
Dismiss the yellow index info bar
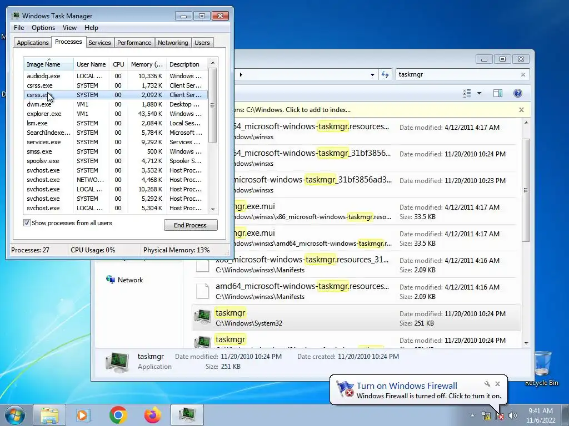pos(521,110)
